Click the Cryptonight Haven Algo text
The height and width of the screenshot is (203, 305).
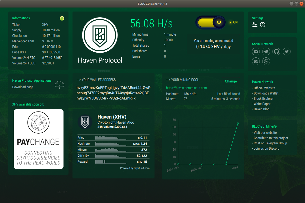[116, 122]
